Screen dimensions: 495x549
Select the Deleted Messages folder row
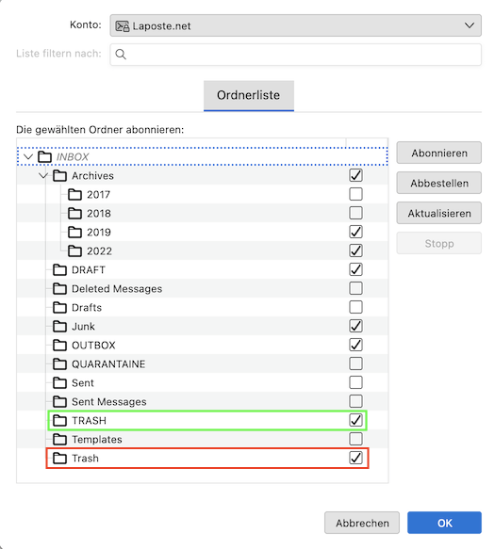tap(203, 288)
